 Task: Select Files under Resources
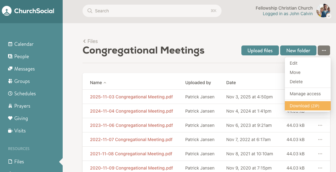[x=19, y=161]
